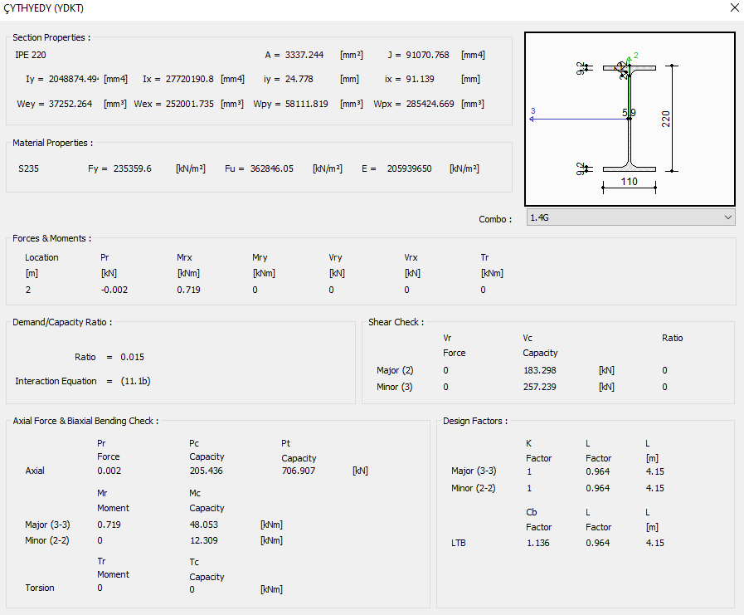
Task: Open the Combo selection dropdown
Action: pos(629,217)
